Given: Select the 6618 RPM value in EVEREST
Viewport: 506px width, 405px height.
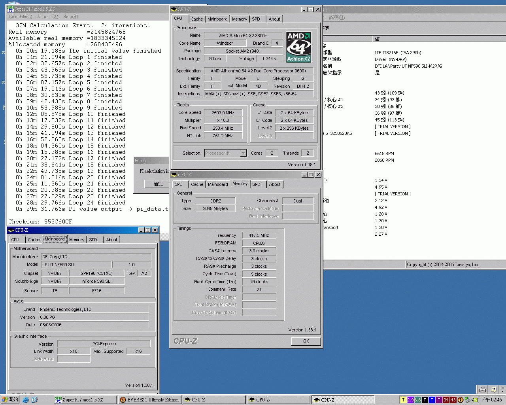Looking at the screenshot, I should click(x=385, y=153).
